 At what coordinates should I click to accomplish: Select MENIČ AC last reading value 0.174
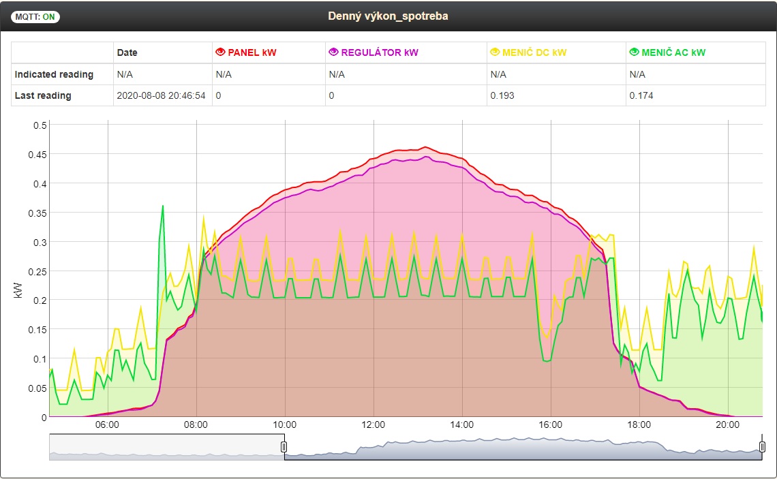point(641,95)
